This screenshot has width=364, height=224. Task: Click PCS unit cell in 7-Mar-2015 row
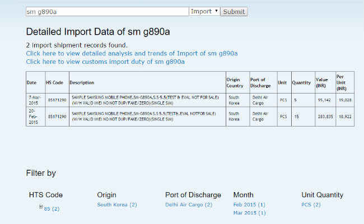click(284, 100)
